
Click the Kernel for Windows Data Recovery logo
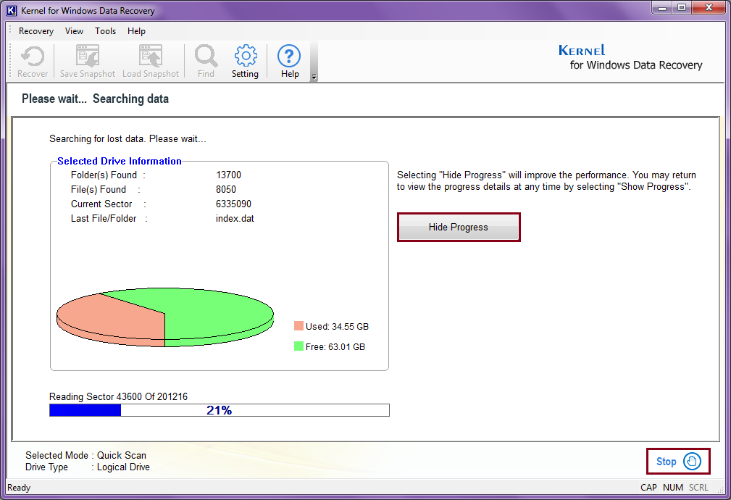pyautogui.click(x=630, y=57)
